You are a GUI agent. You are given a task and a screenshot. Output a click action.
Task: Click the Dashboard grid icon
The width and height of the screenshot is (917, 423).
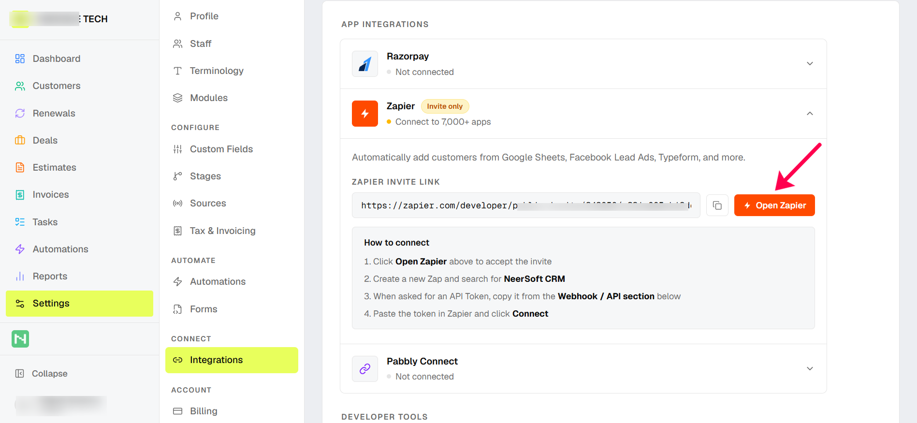(x=20, y=58)
